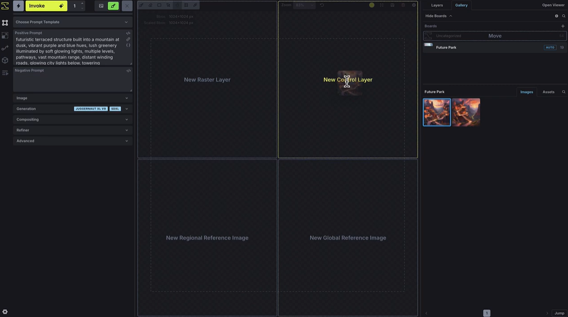Click the canvas trash reset icon
568x317 pixels.
[x=403, y=5]
